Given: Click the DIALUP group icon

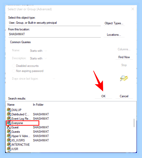Looking at the screenshot, I should click(x=9, y=110).
